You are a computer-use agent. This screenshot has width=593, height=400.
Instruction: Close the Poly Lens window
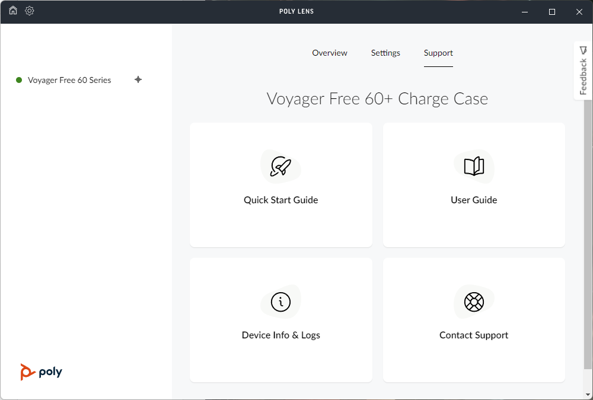coord(579,12)
